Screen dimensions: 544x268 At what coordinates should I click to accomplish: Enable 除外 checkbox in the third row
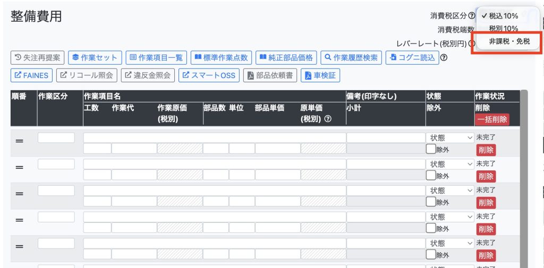click(431, 202)
